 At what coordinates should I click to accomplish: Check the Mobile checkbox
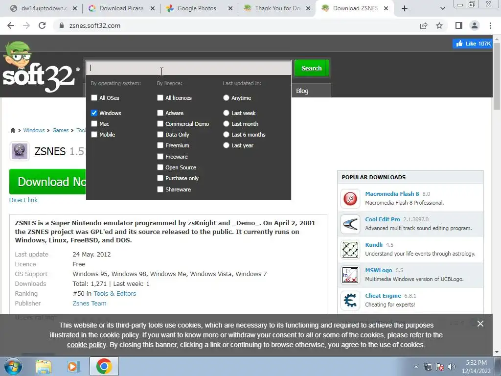[94, 135]
